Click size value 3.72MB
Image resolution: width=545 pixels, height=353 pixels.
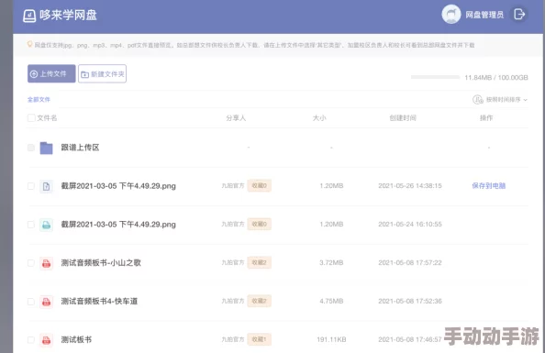pyautogui.click(x=331, y=262)
